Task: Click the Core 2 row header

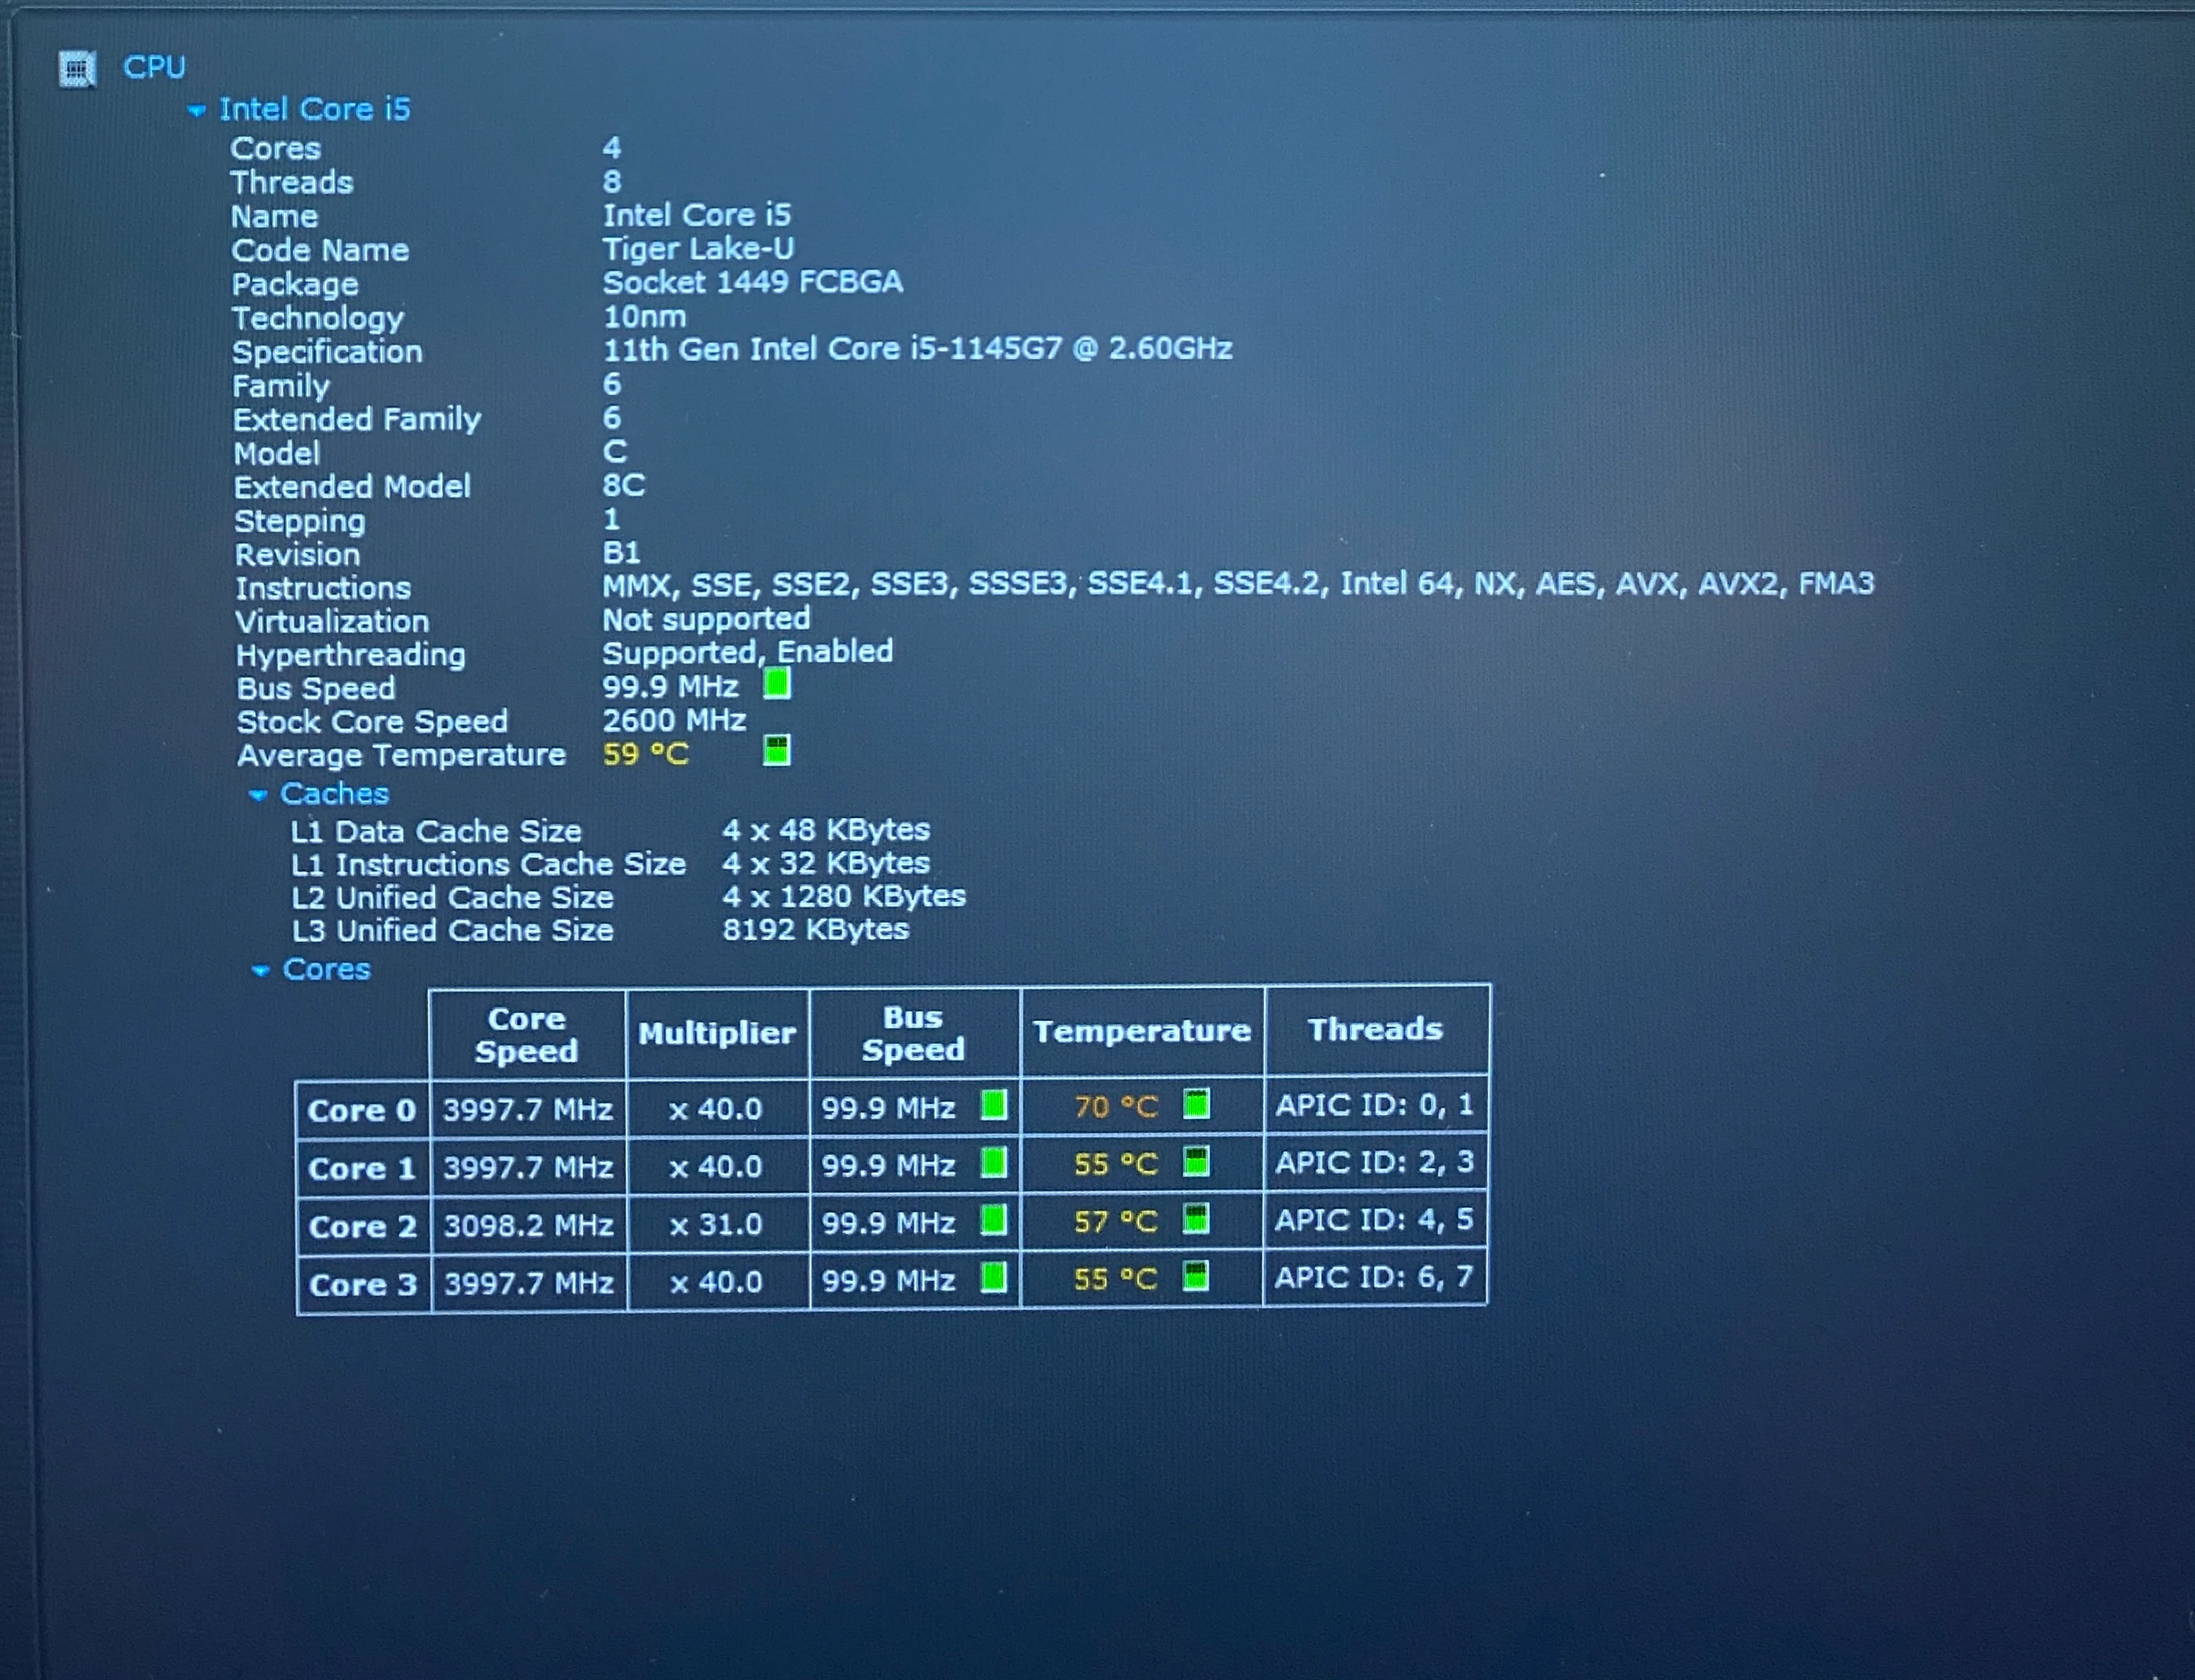Action: [363, 1226]
